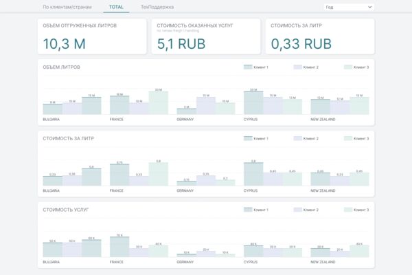Select Клиент 1 France bar in Объем литров chart
The height and width of the screenshot is (275, 412).
pyautogui.click(x=119, y=105)
